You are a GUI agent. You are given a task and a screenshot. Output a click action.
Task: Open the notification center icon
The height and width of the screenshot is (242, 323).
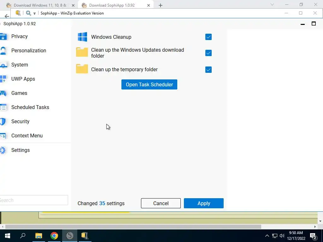click(x=313, y=236)
